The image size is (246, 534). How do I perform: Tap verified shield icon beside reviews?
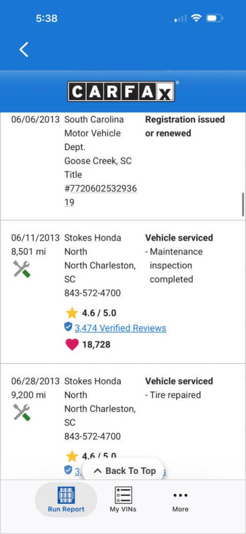(x=68, y=327)
